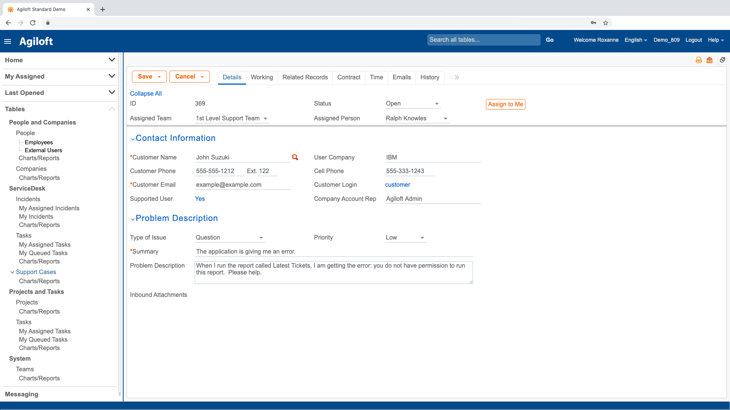Open record in new window icon

click(722, 60)
